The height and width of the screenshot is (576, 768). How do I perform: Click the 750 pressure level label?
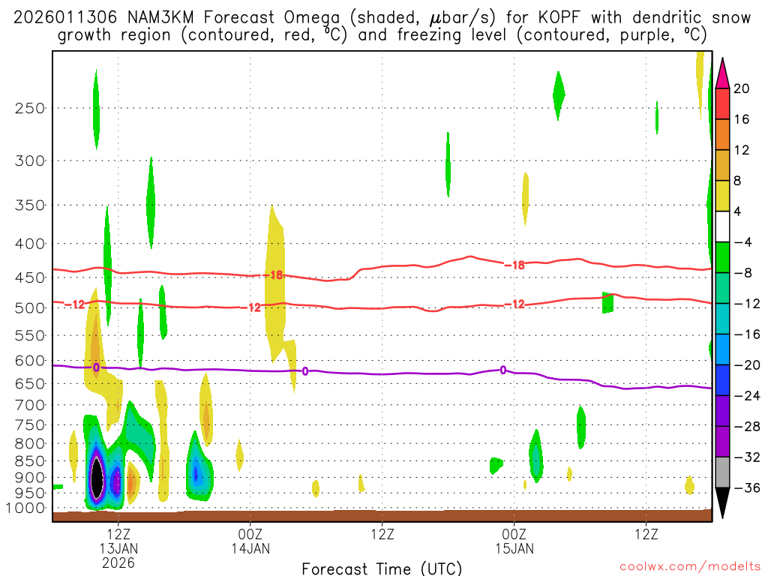point(30,425)
